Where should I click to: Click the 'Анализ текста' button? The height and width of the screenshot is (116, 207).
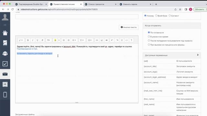(x=128, y=27)
